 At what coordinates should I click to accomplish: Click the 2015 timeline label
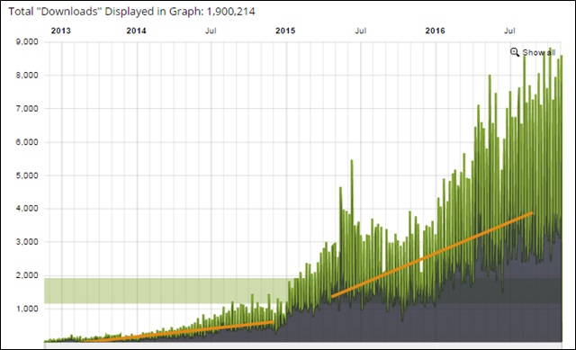click(x=285, y=31)
